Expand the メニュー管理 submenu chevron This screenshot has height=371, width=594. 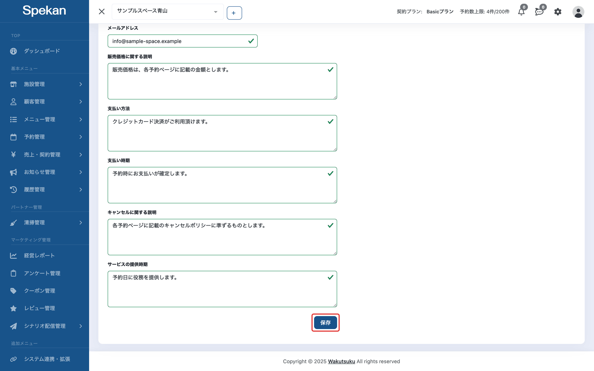pos(81,119)
